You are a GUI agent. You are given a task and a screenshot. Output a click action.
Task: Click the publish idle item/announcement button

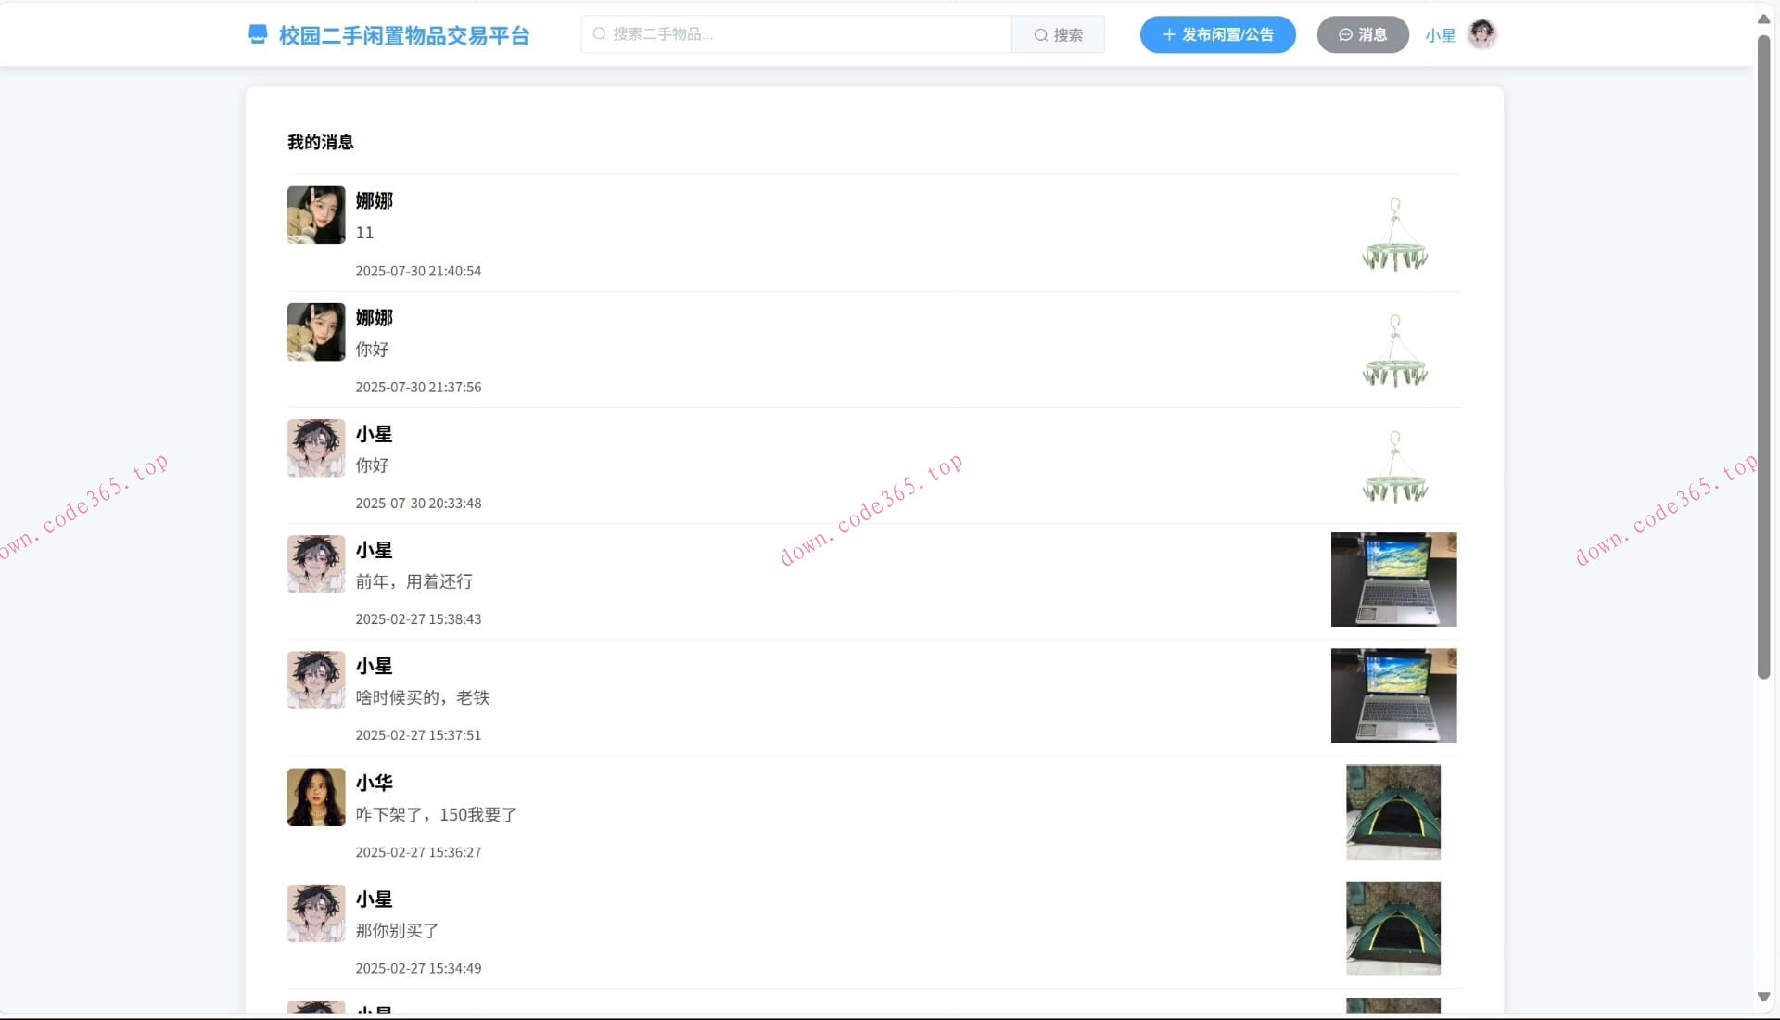1217,34
